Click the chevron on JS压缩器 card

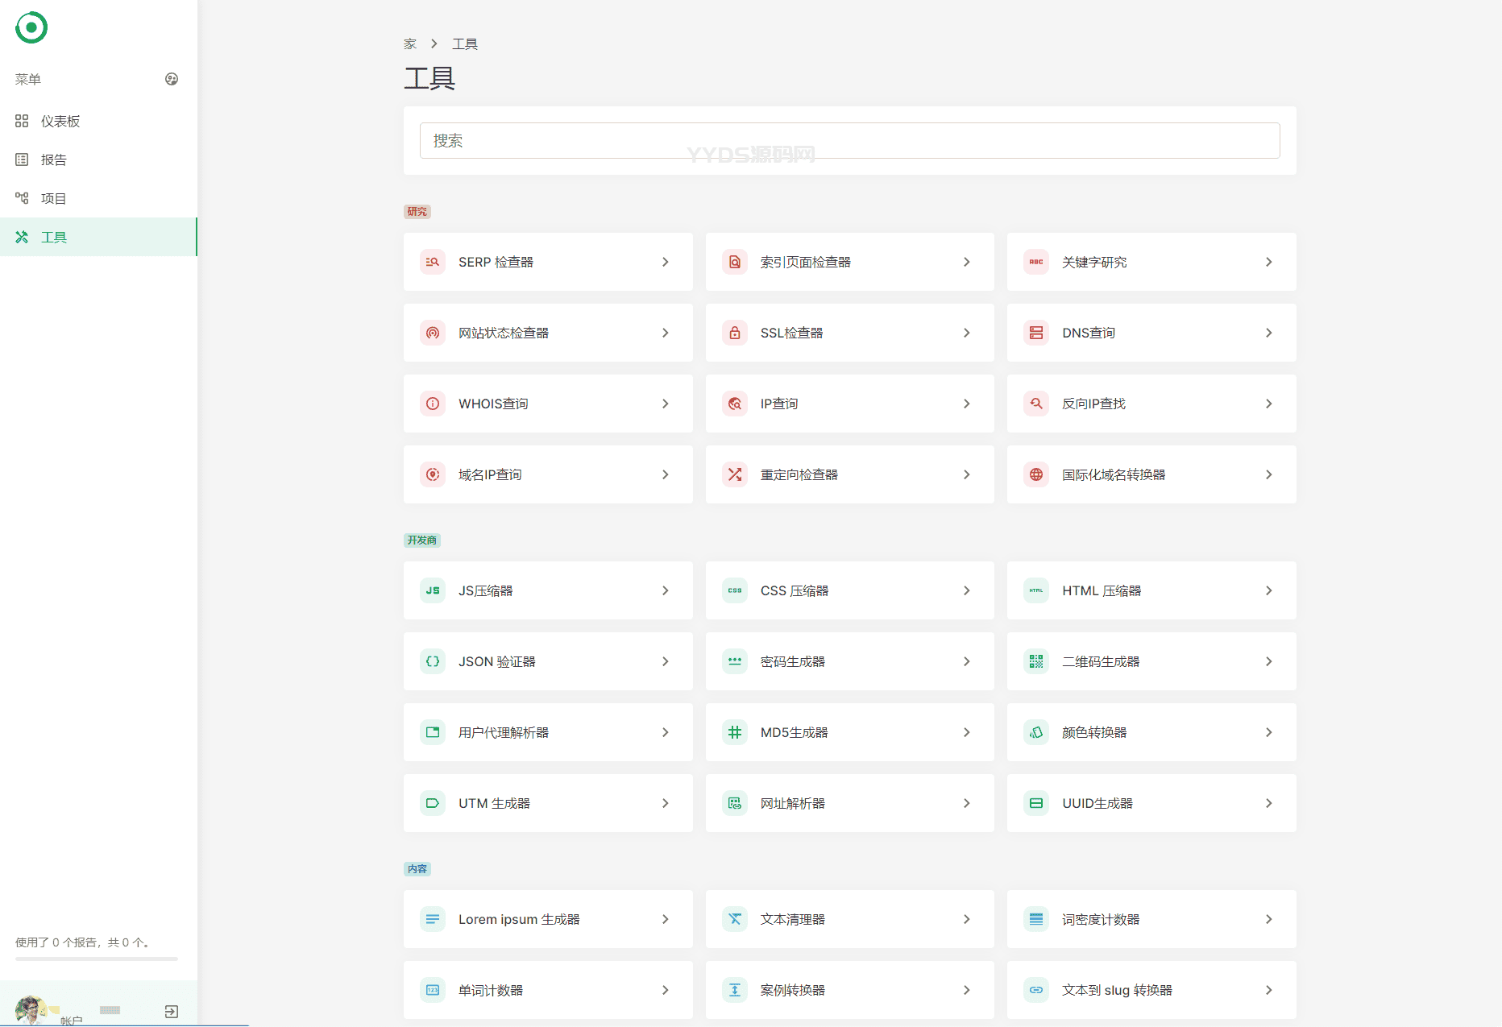tap(666, 590)
